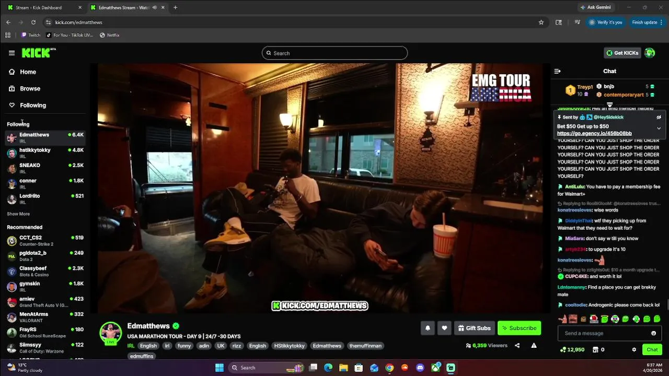Open Windows Start menu

tap(220, 368)
